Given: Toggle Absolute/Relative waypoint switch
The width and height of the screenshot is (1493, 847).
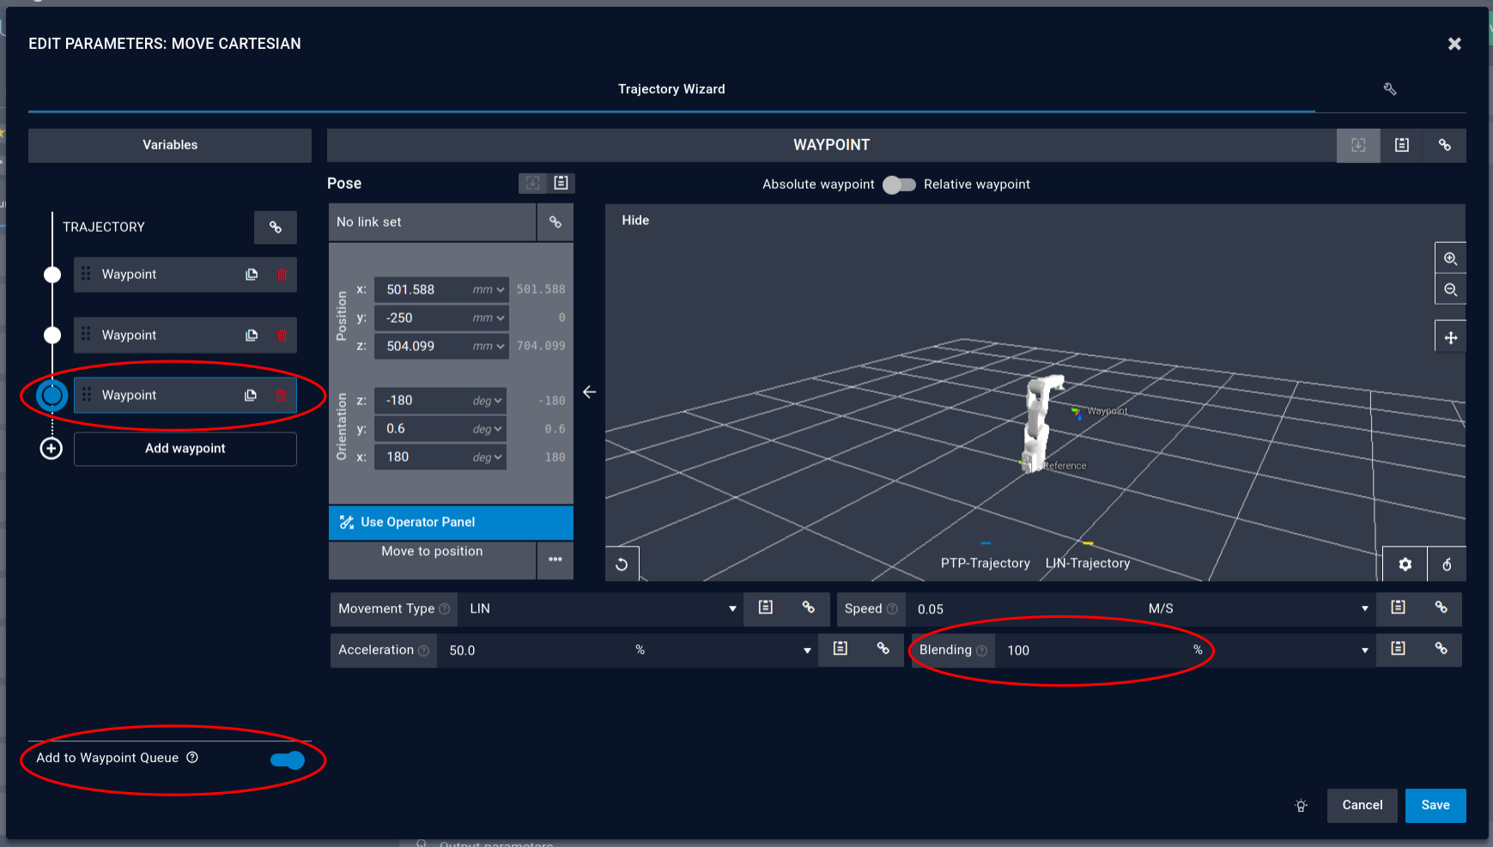Looking at the screenshot, I should click(x=899, y=185).
